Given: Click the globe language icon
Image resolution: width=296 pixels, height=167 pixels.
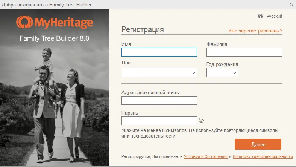Looking at the screenshot, I should [260, 16].
